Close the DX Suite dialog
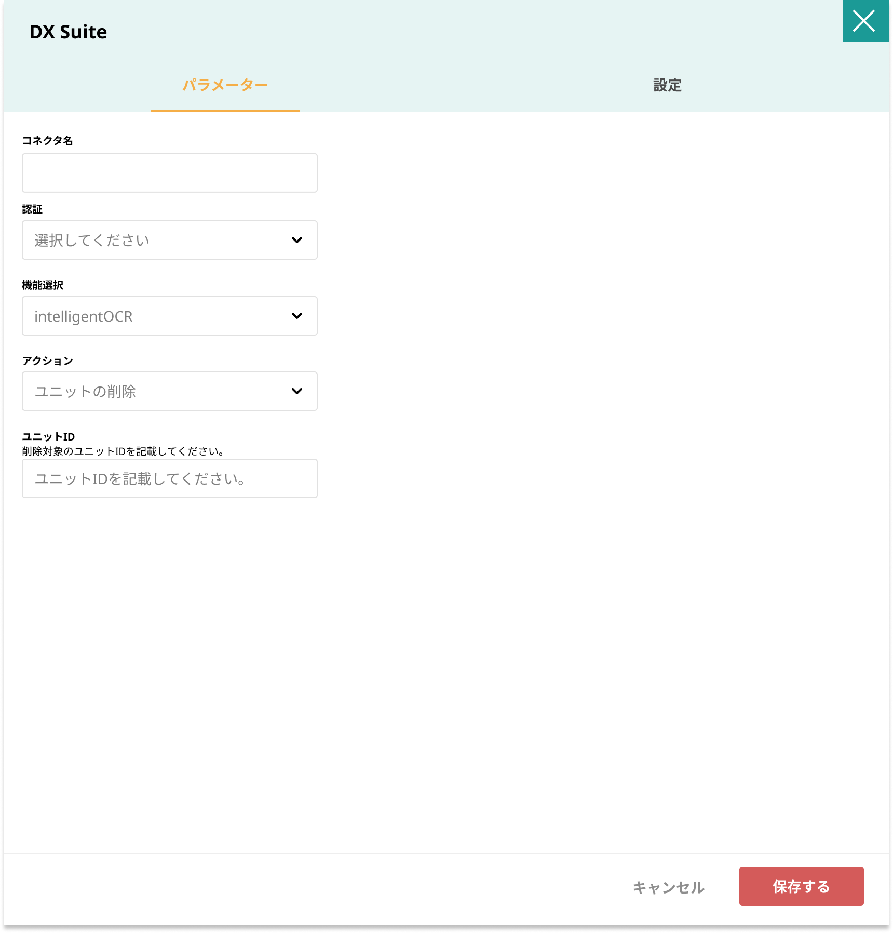This screenshot has width=893, height=933. [x=865, y=21]
